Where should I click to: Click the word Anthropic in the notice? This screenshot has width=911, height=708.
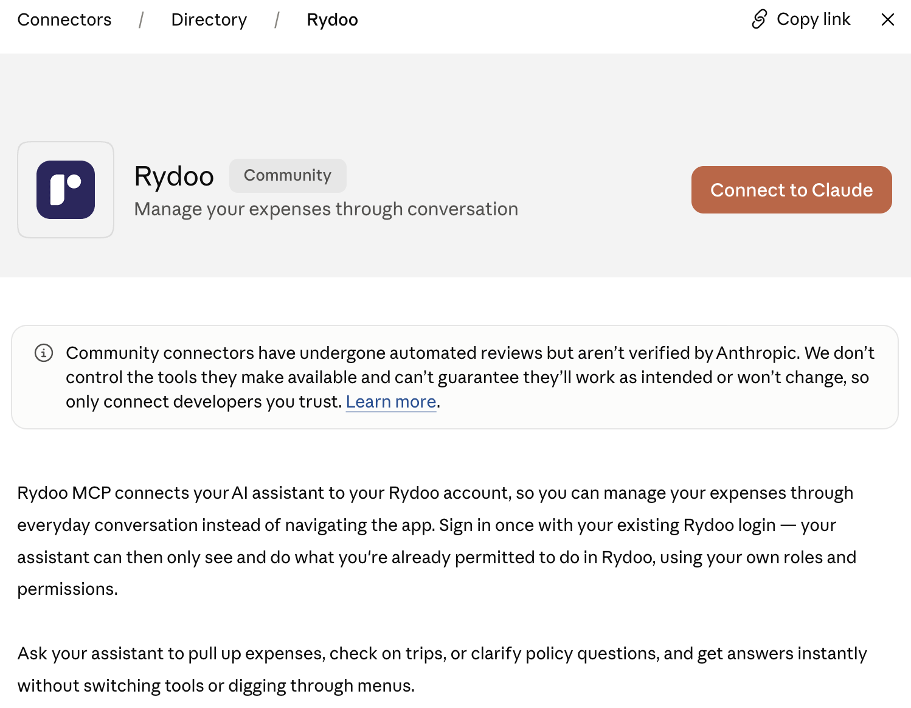tap(757, 353)
